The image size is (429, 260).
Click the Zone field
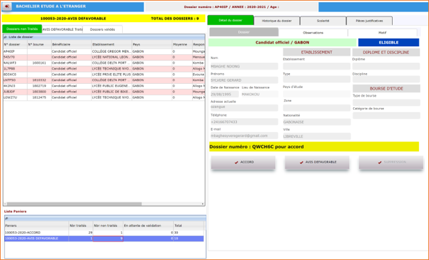tap(317, 108)
